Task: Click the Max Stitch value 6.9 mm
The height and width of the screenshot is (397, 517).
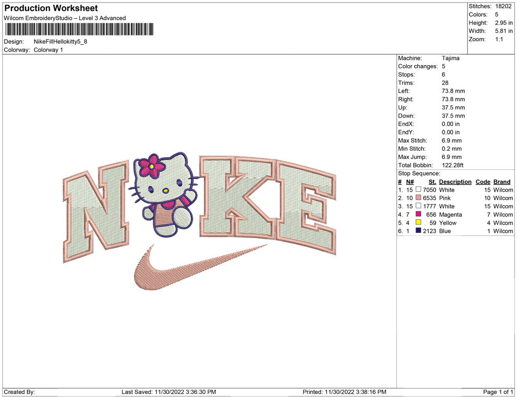Action: [451, 141]
